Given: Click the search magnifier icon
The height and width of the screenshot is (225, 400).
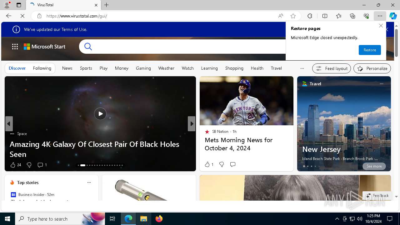Looking at the screenshot, I should pyautogui.click(x=88, y=47).
